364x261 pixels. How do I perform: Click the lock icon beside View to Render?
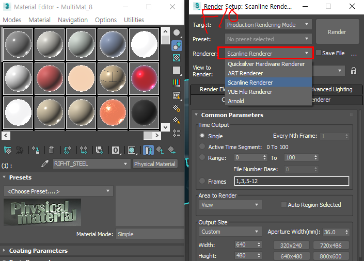click(354, 71)
